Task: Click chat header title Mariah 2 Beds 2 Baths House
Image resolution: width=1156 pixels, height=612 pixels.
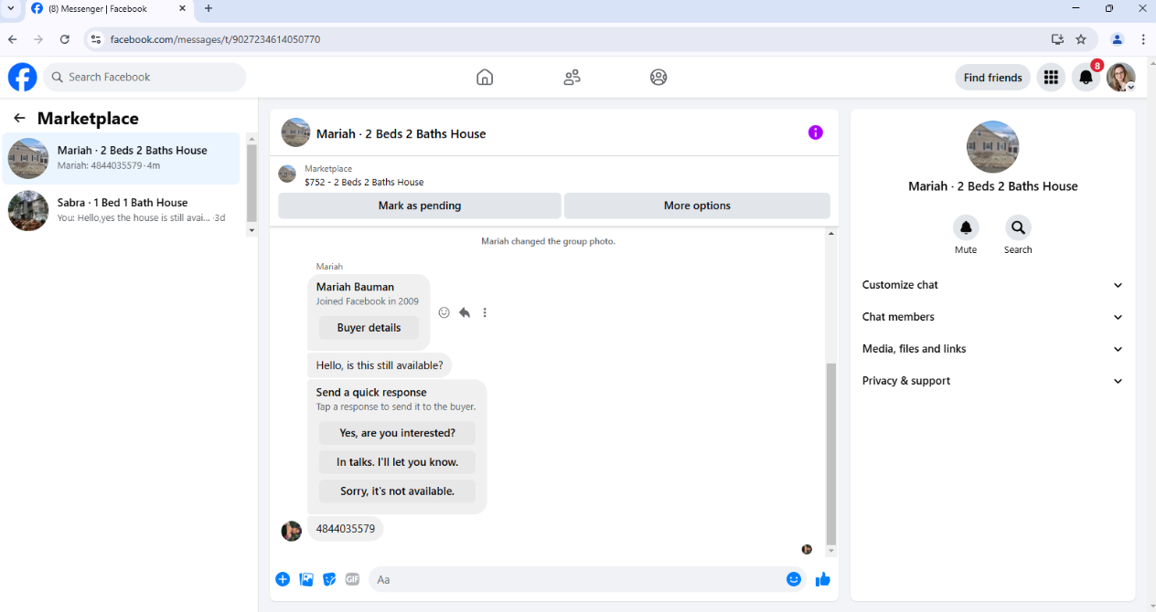Action: [x=401, y=133]
